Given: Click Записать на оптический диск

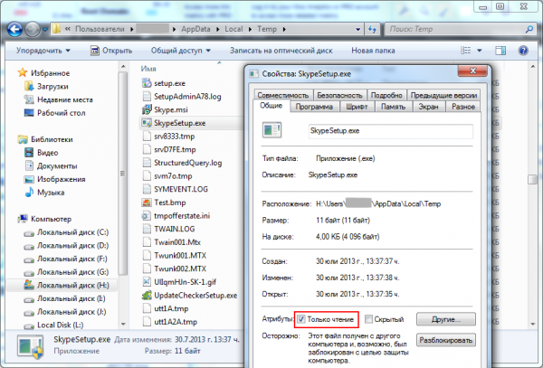Looking at the screenshot, I should [281, 51].
